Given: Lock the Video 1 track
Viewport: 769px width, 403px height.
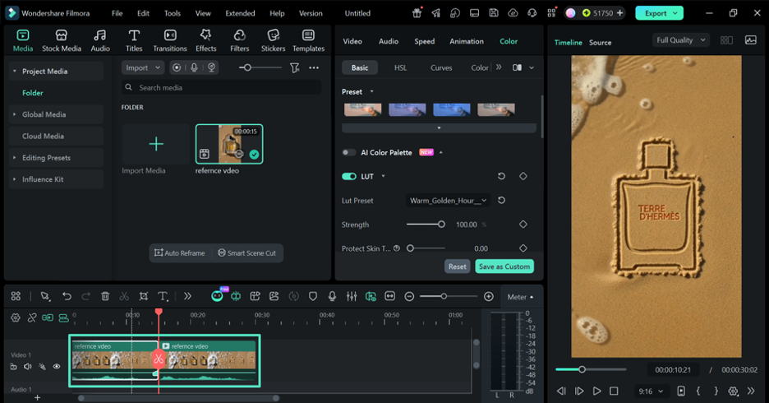Looking at the screenshot, I should pos(14,366).
